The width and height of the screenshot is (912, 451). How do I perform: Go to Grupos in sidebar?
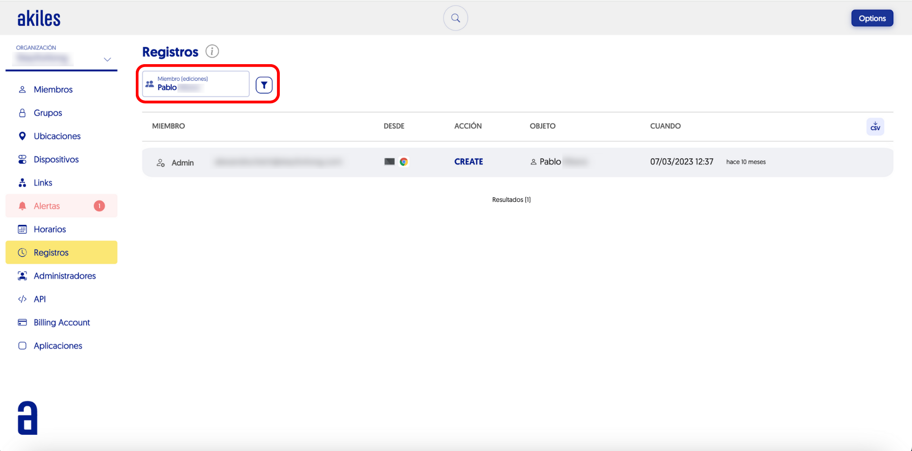coord(47,113)
